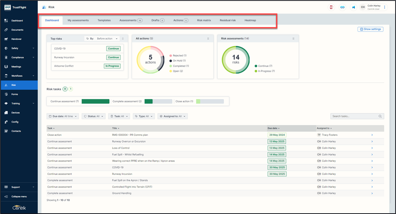This screenshot has width=396, height=214.
Task: Click into the Search tasks field
Action: point(354,117)
